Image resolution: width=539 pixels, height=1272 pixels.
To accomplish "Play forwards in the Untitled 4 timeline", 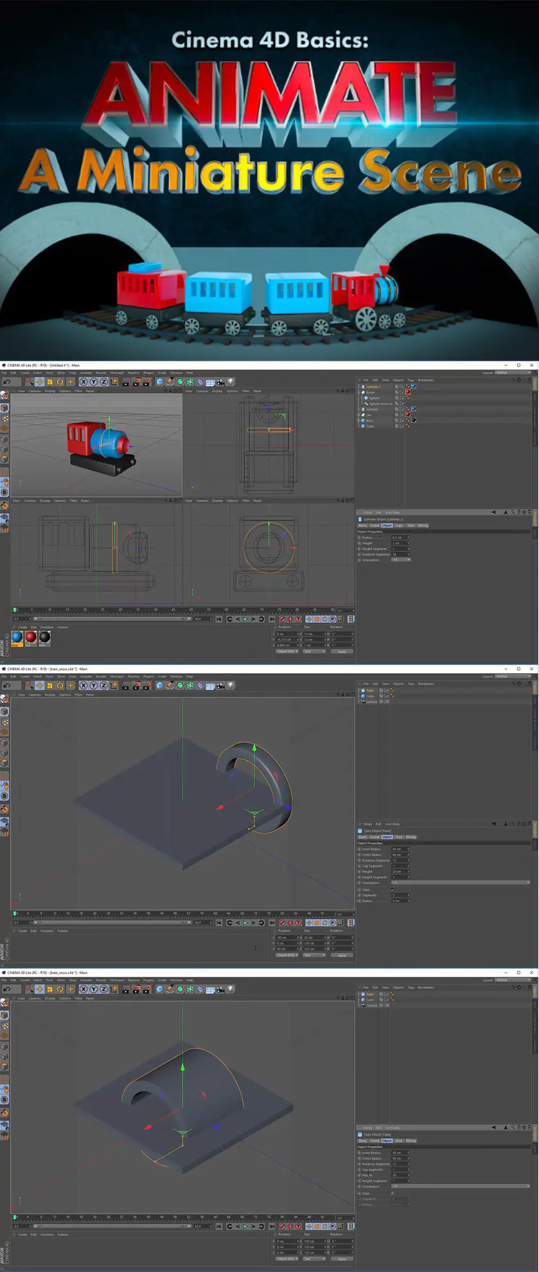I will tap(245, 619).
